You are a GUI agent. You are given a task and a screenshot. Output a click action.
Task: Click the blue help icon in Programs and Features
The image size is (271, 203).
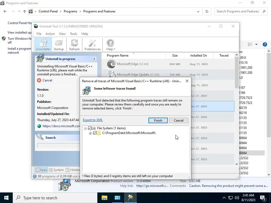[x=265, y=44]
